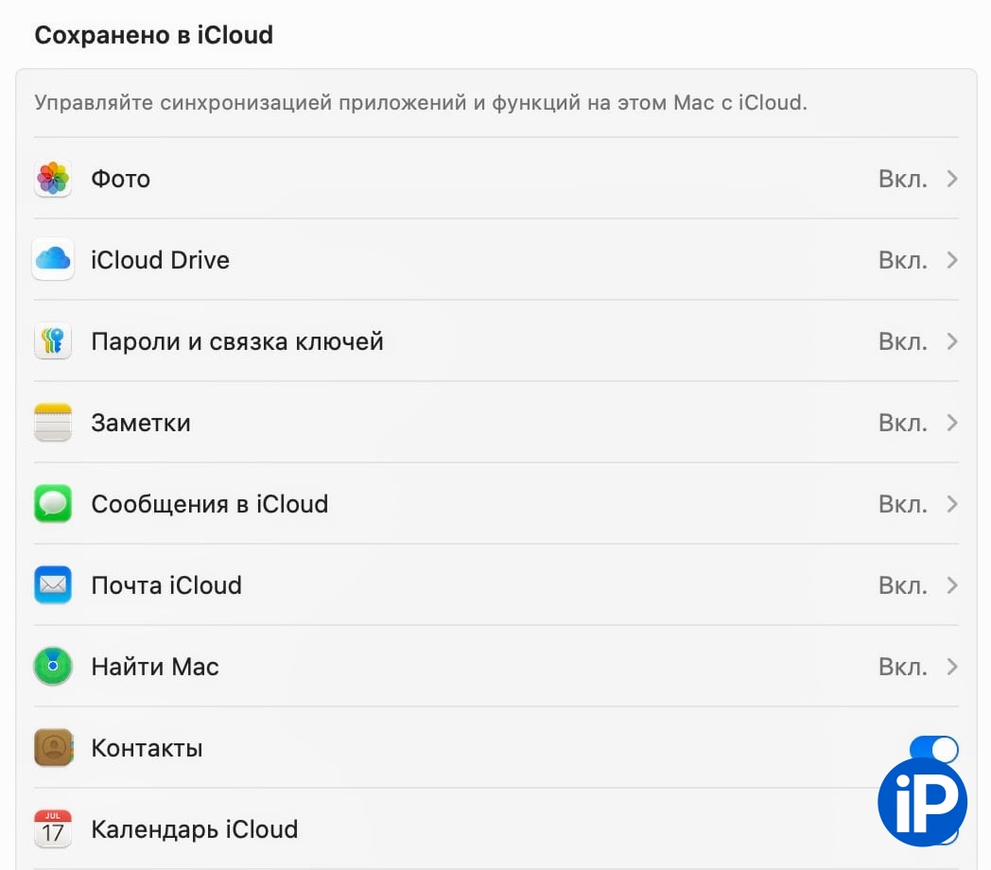Click the Почта iCloud envelope icon
Viewport: 991px width, 870px height.
[53, 585]
